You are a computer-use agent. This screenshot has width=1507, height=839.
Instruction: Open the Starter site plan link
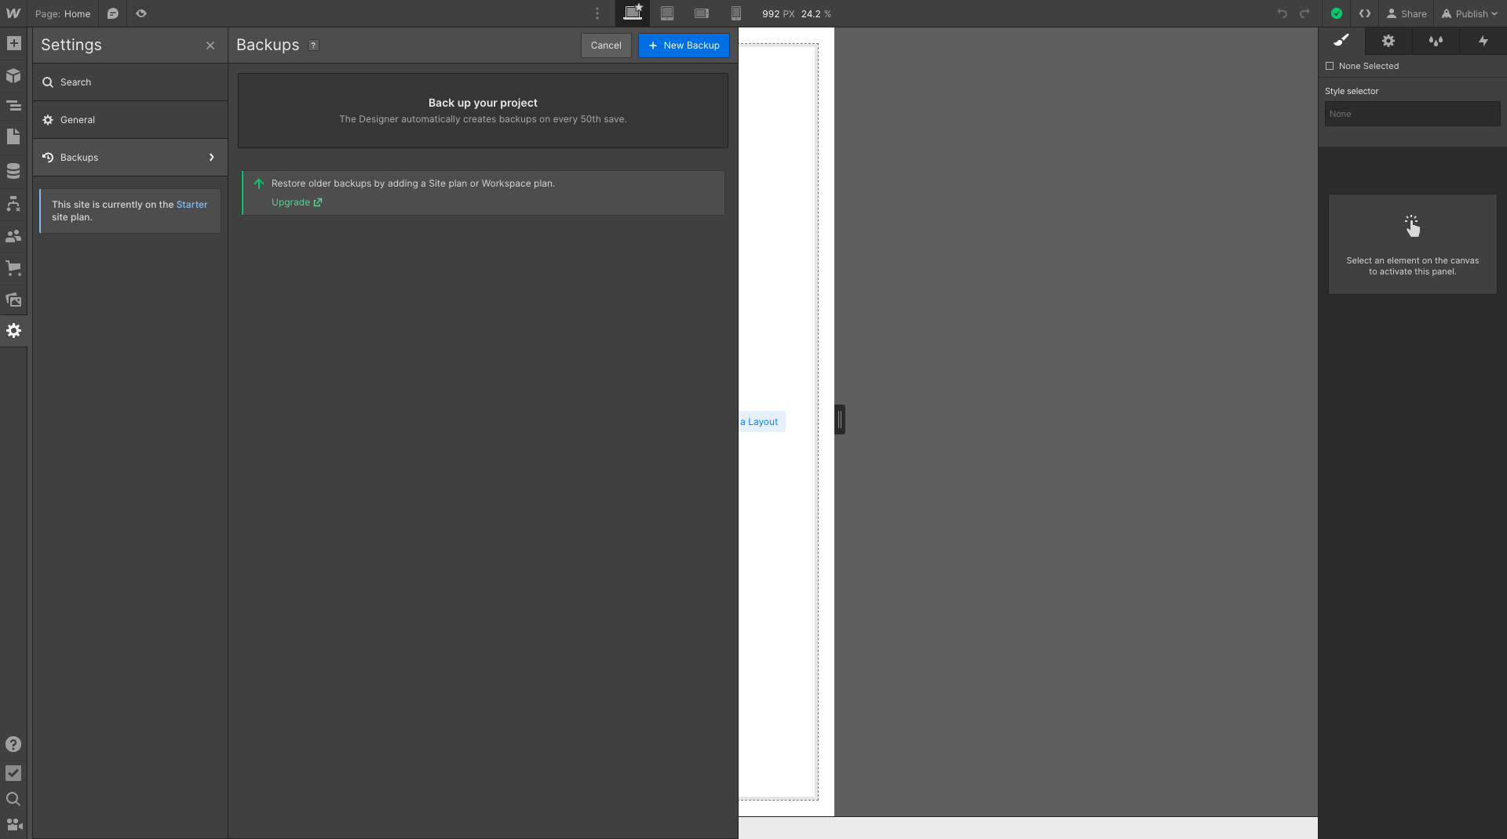coord(192,205)
